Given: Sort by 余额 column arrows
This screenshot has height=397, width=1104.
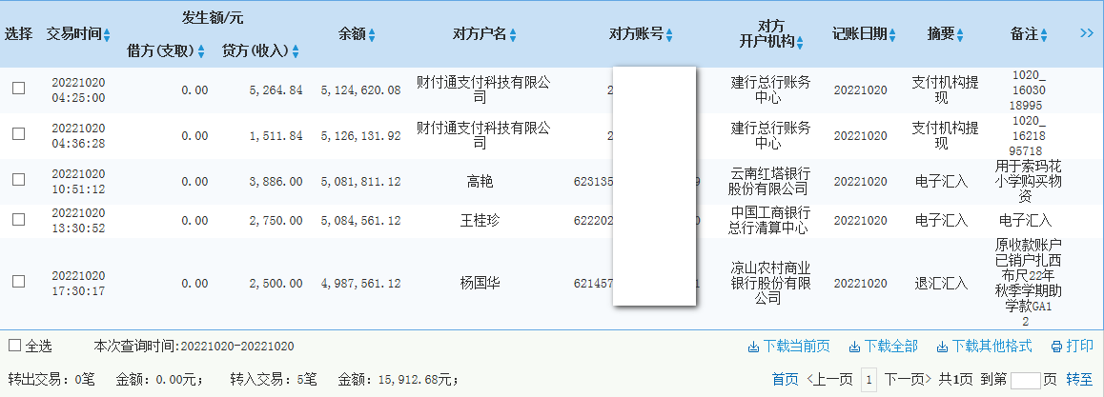Looking at the screenshot, I should [x=372, y=34].
